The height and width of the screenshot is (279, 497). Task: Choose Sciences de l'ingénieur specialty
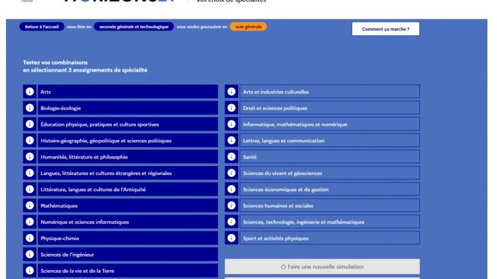127,255
